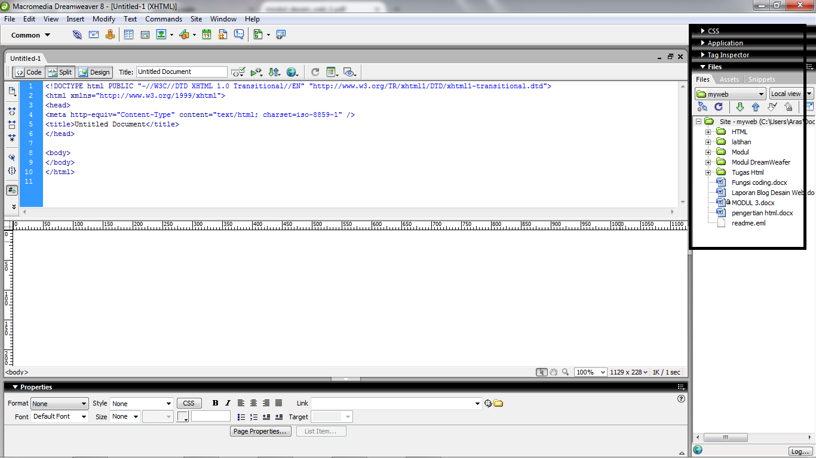
Task: Insert an Image icon
Action: pyautogui.click(x=161, y=35)
